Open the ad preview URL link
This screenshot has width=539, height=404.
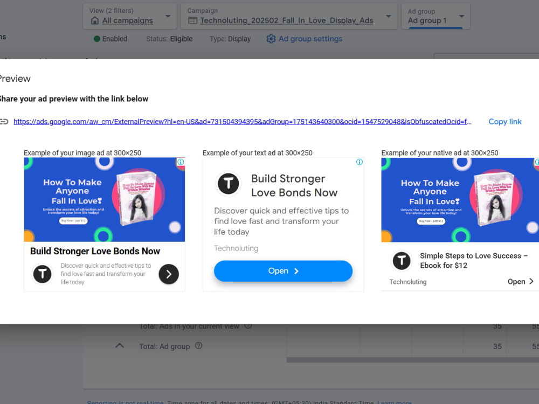pyautogui.click(x=243, y=122)
